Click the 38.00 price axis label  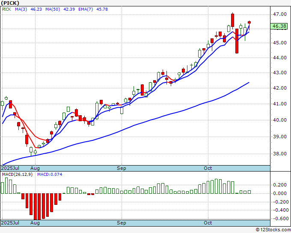[x=280, y=154]
